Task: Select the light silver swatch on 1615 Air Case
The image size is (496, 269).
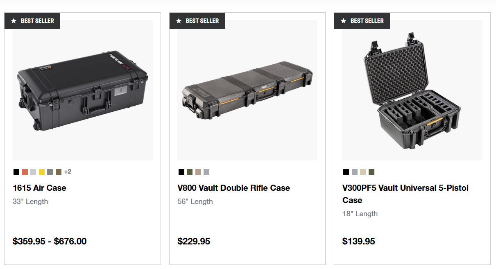Action: (x=33, y=172)
